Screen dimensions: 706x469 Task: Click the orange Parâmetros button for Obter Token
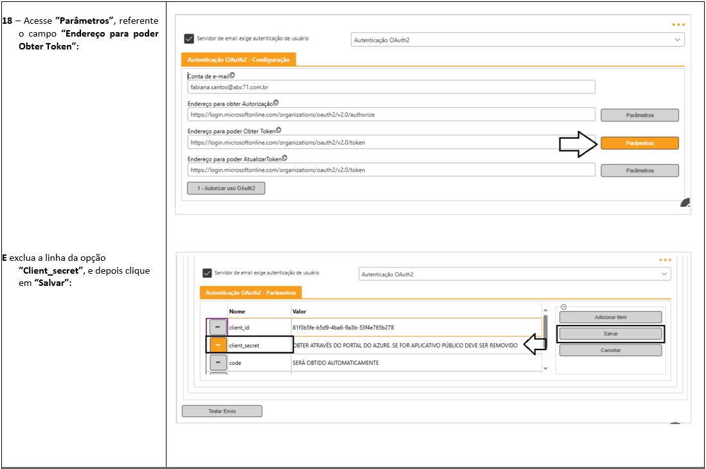639,143
